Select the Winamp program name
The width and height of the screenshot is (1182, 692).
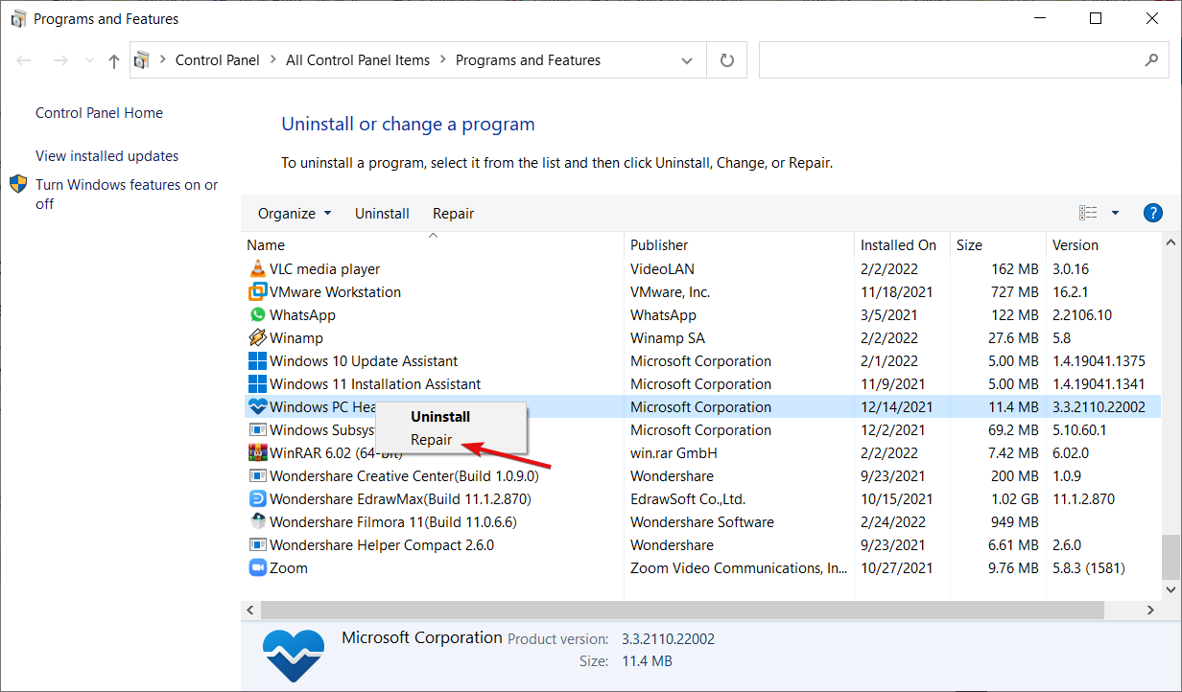(x=296, y=338)
